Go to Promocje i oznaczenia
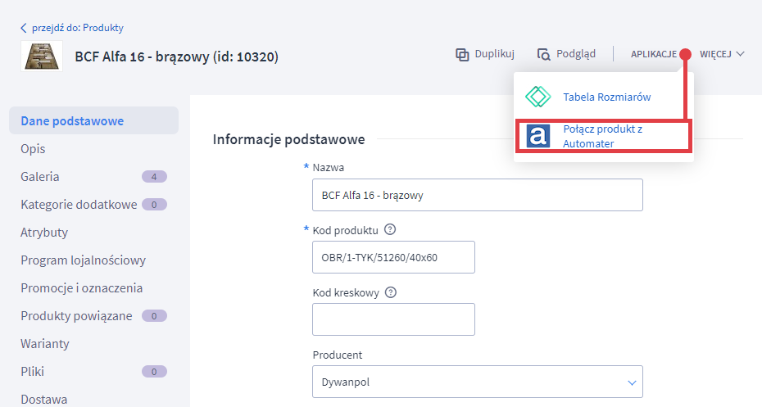Screen dimensions: 762x407 coord(82,288)
